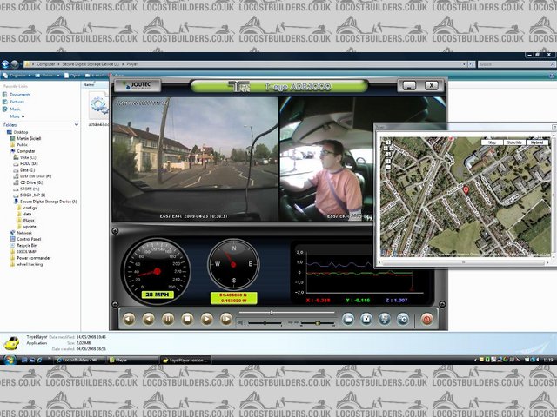This screenshot has height=417, width=557.
Task: Expand More under Favorite Links
Action: click(15, 116)
